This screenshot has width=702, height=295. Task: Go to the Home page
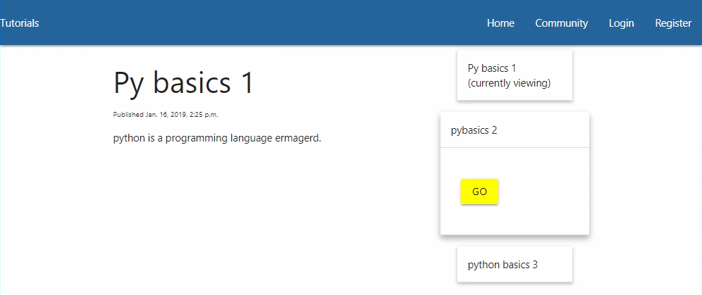tap(500, 23)
